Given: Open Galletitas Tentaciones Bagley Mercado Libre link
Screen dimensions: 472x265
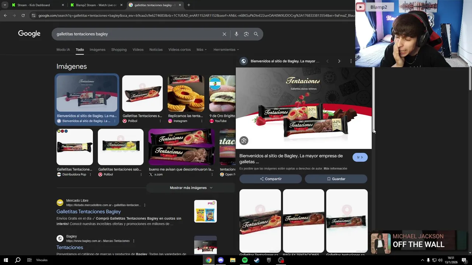Looking at the screenshot, I should [88, 212].
